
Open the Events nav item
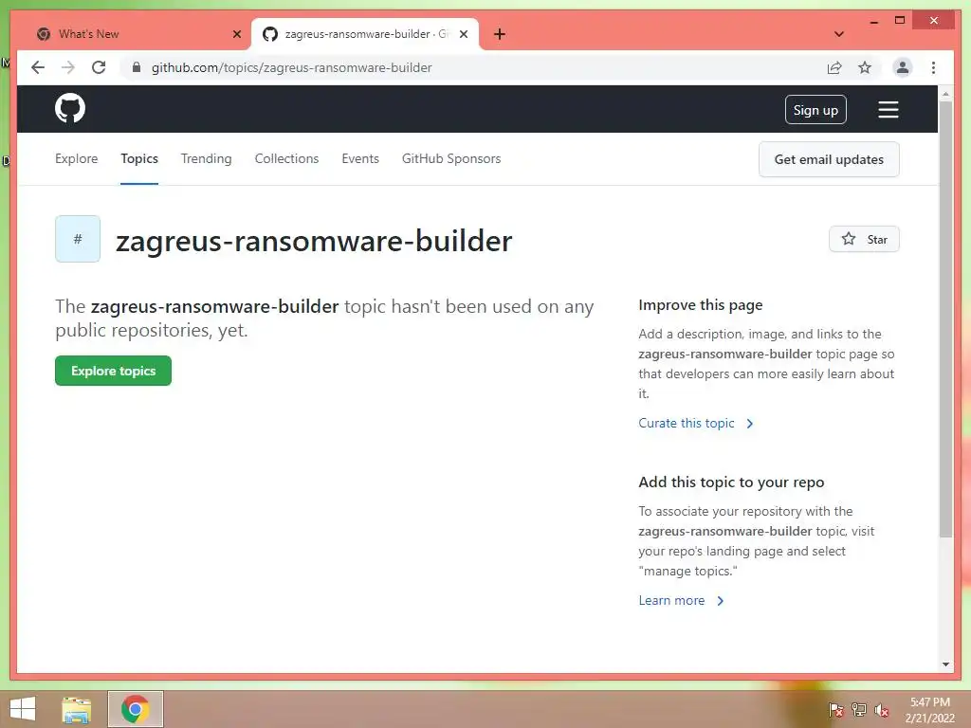[360, 158]
